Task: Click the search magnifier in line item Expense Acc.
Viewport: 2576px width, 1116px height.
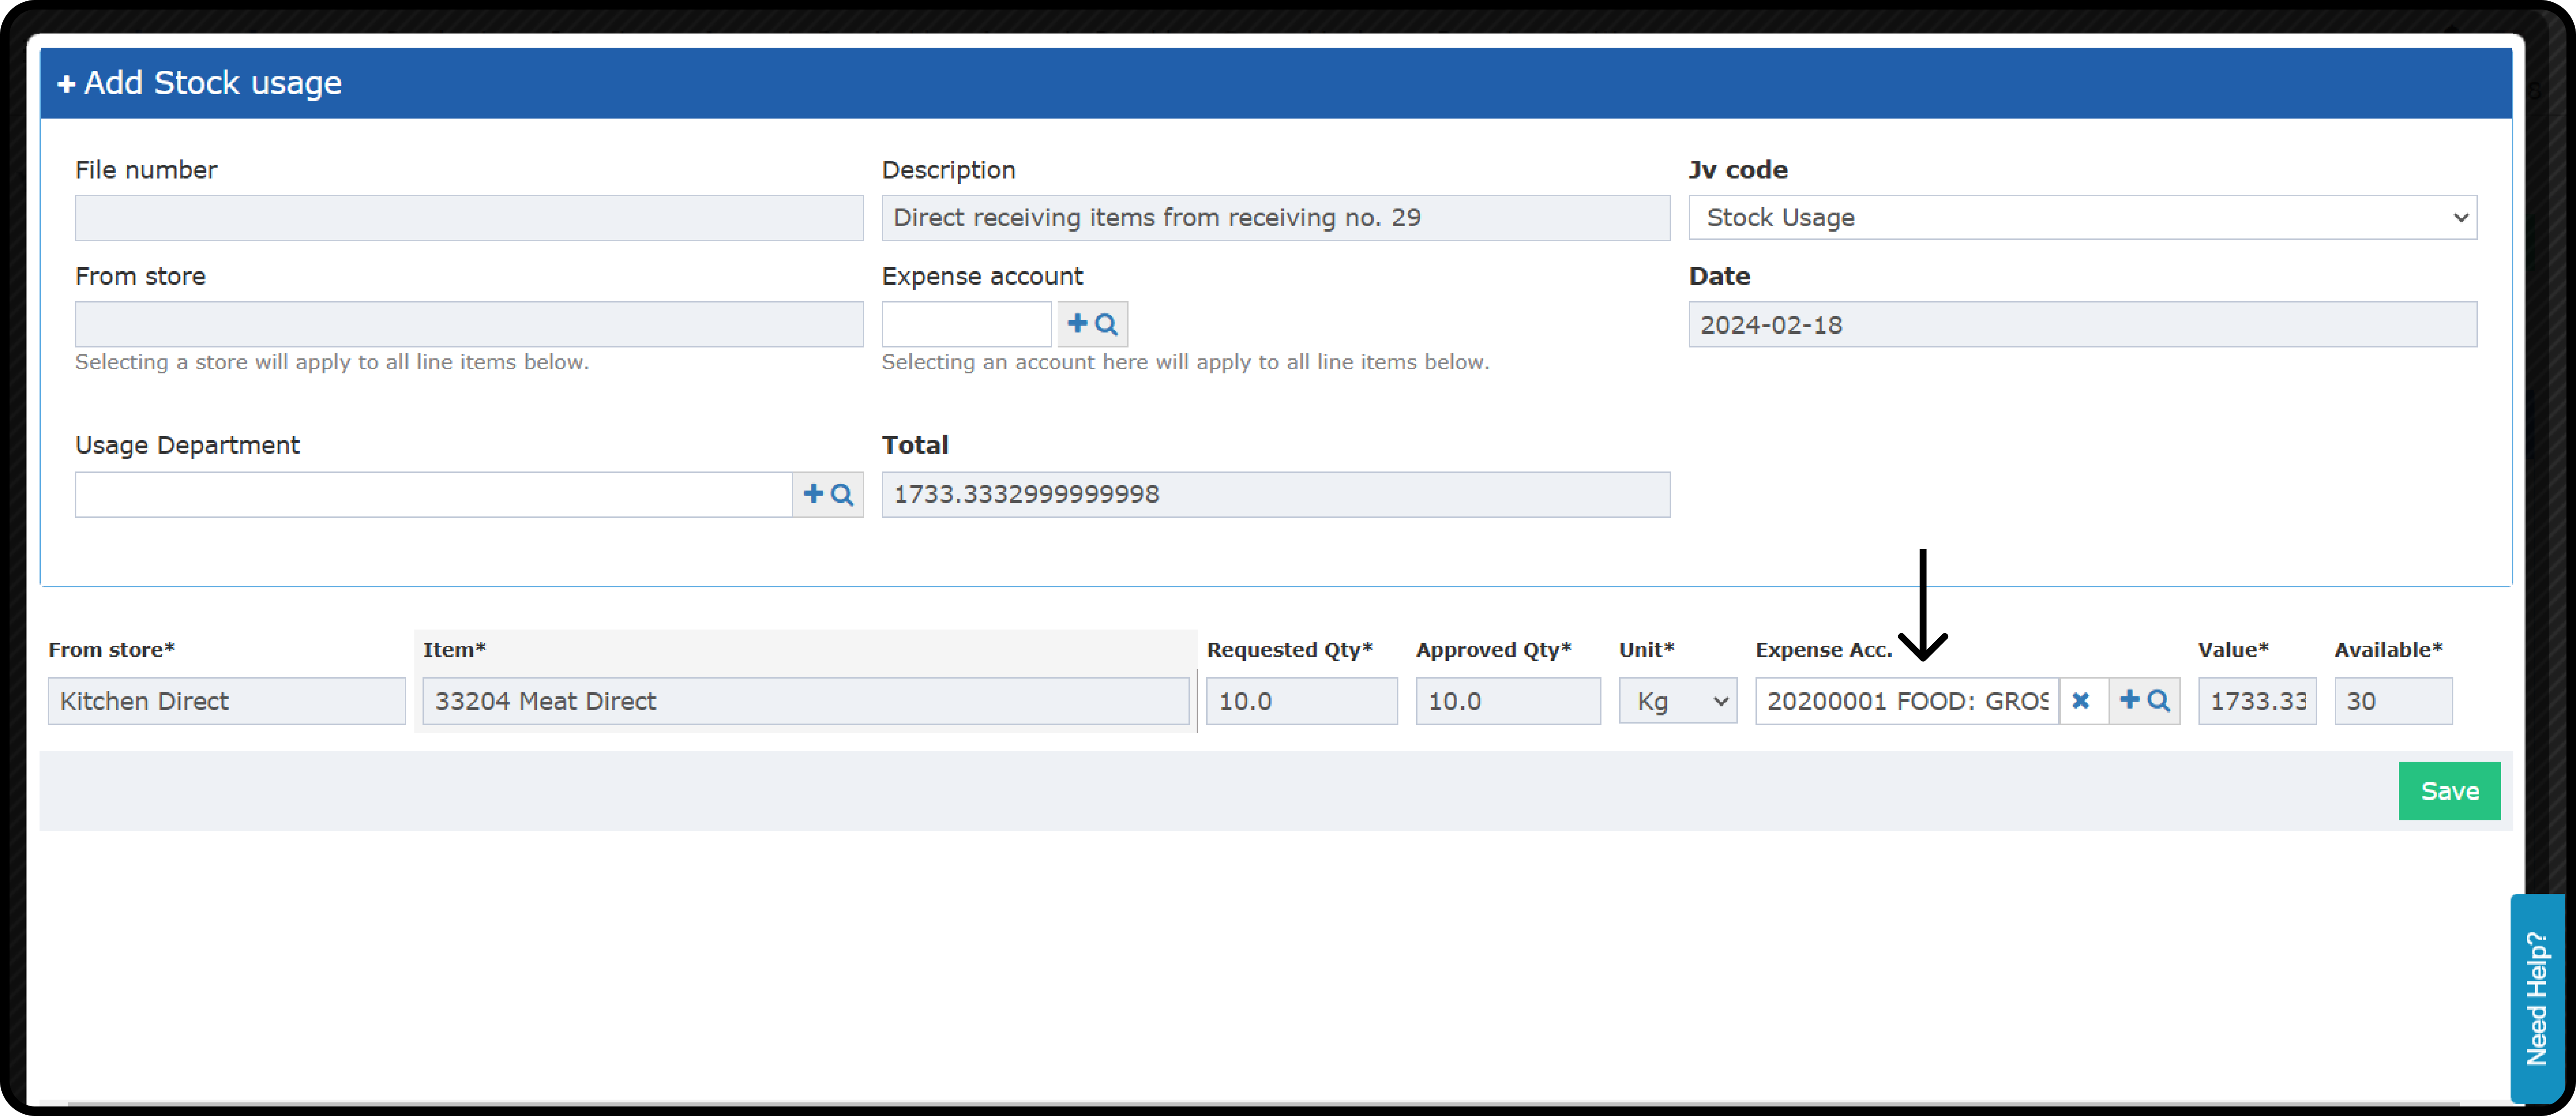Action: point(2158,700)
